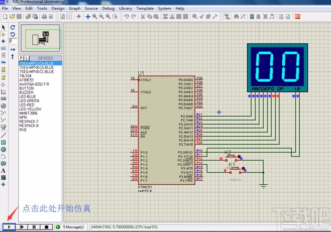The height and width of the screenshot is (232, 331).
Task: Toggle the false origin crosshair icon
Action: pyautogui.click(x=79, y=17)
